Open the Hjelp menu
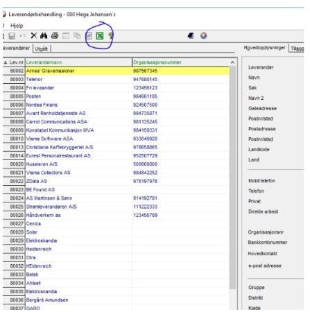 [17, 26]
